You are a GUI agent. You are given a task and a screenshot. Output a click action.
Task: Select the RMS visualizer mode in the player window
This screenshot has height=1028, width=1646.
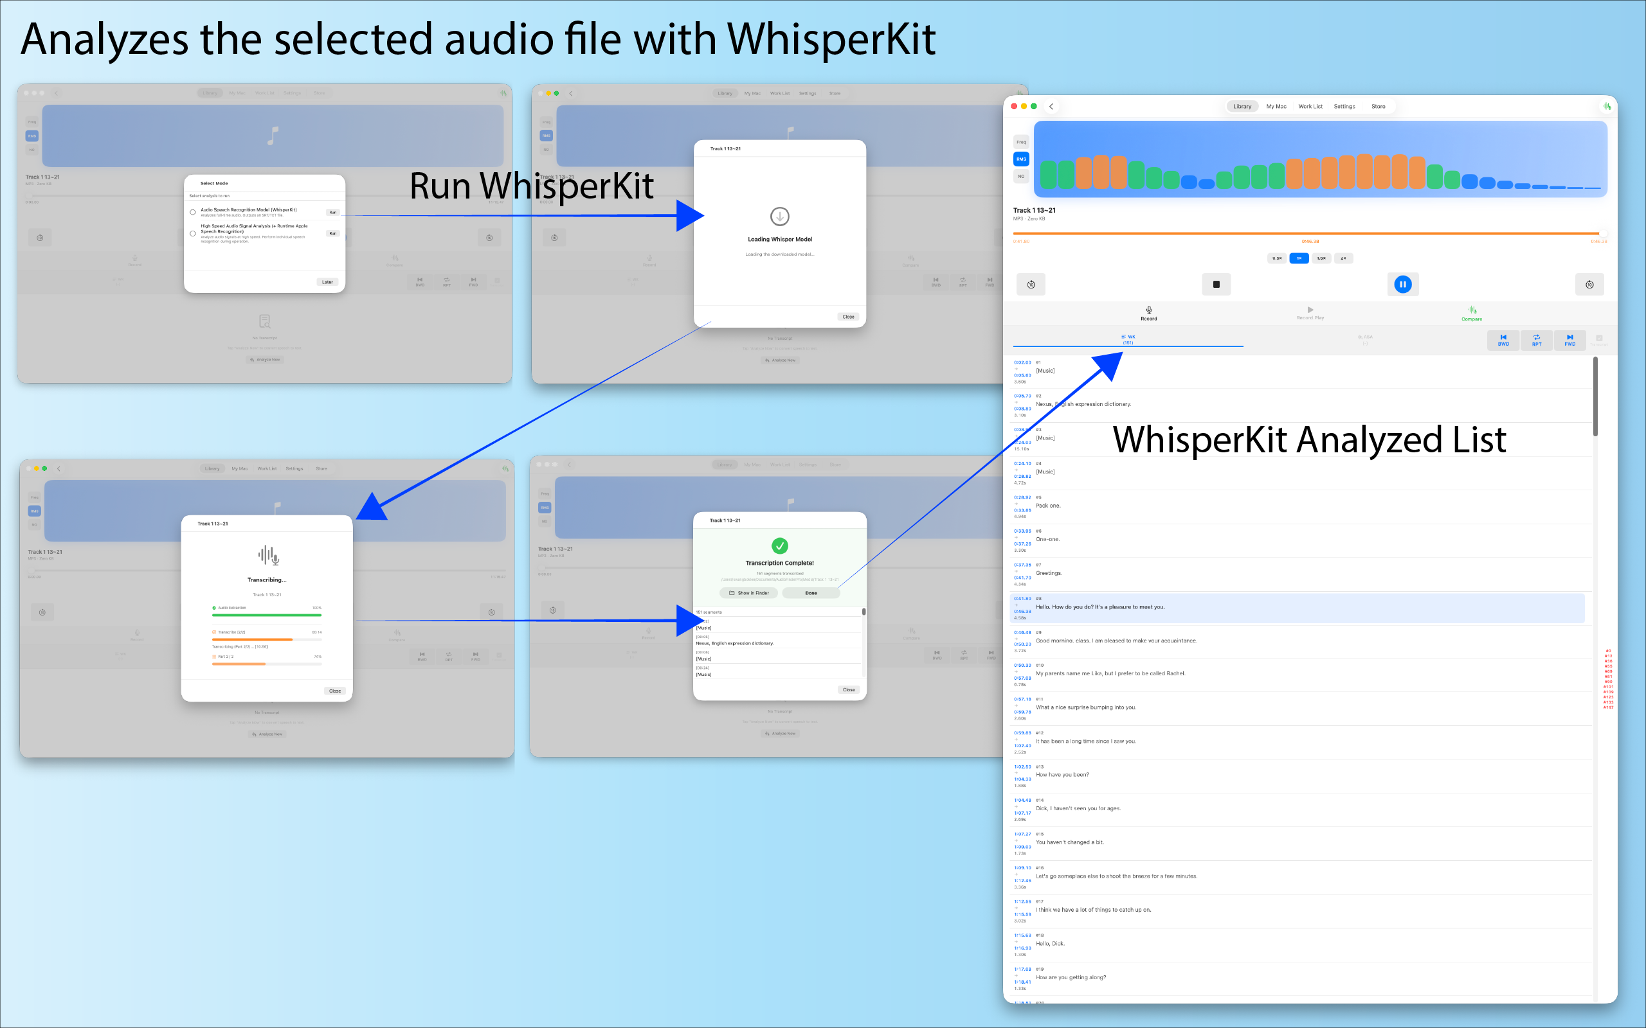click(1021, 159)
